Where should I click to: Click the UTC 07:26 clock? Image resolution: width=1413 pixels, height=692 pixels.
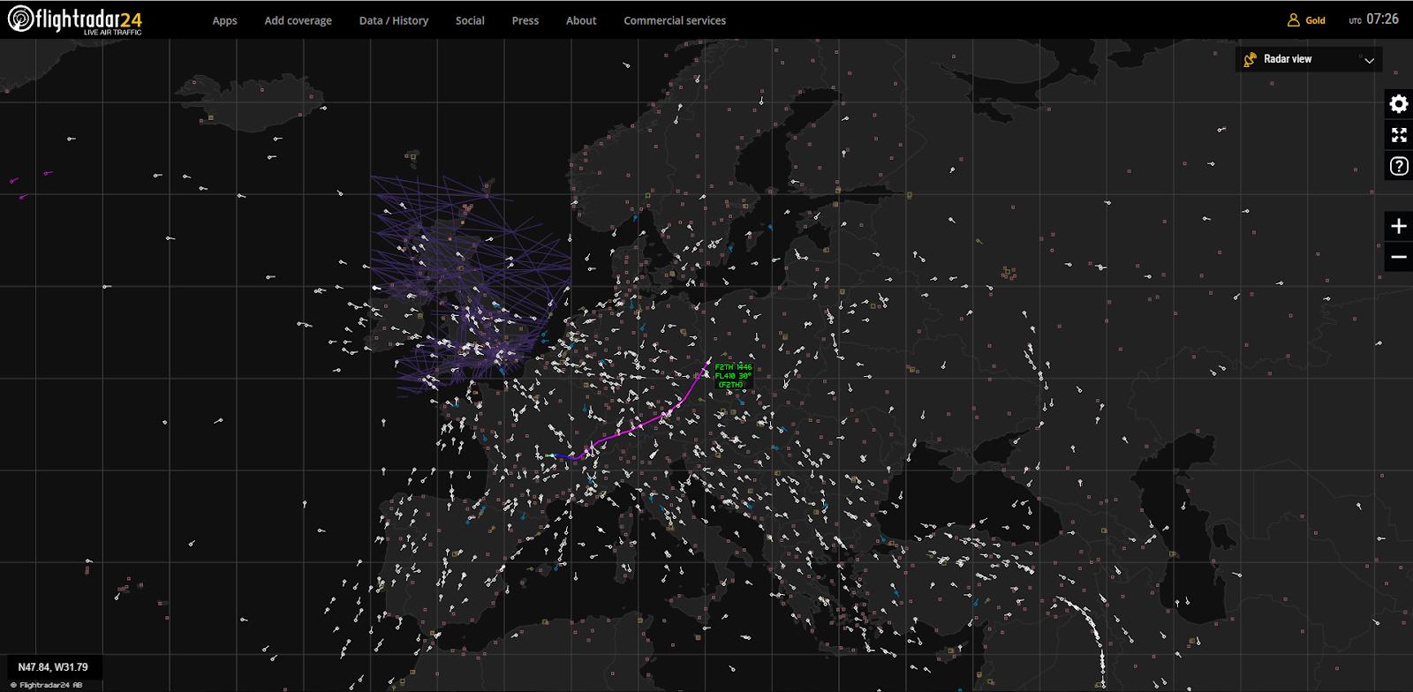pos(1373,19)
